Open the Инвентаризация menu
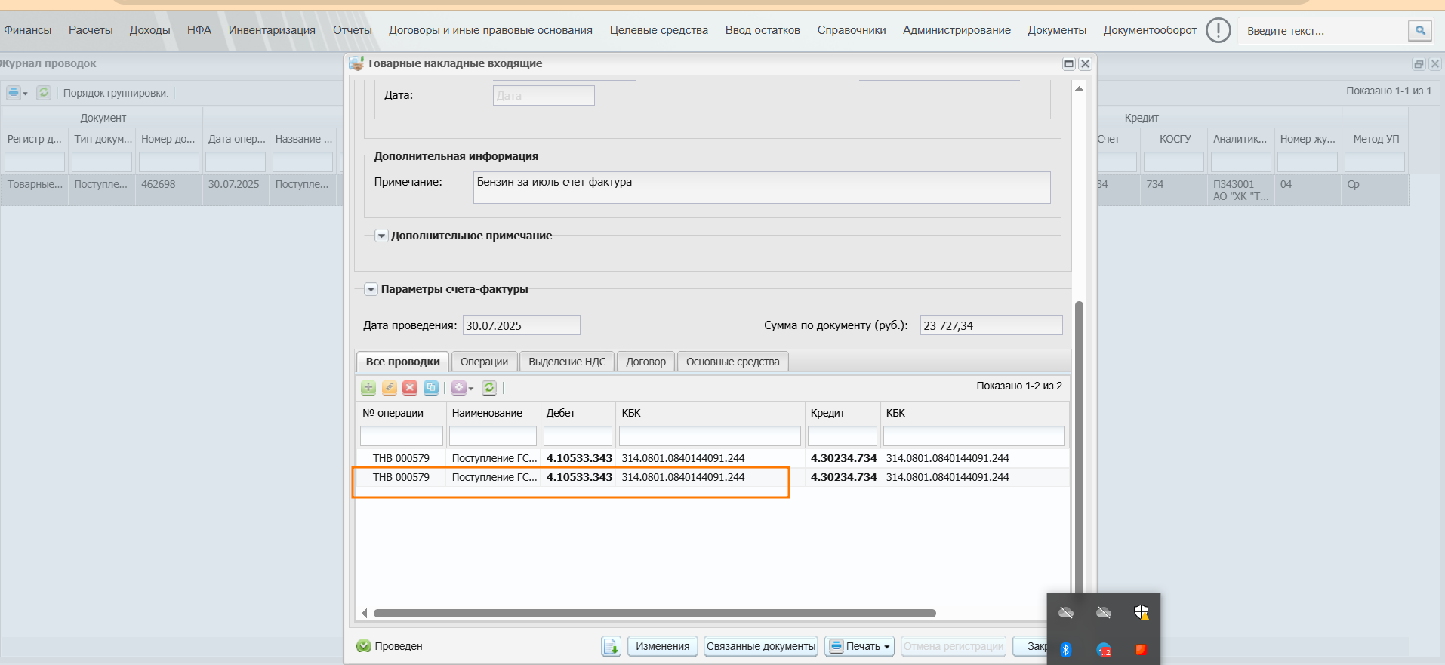Viewport: 1445px width, 665px height. click(273, 30)
